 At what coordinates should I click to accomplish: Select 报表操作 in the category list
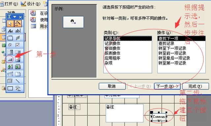coord(128,53)
